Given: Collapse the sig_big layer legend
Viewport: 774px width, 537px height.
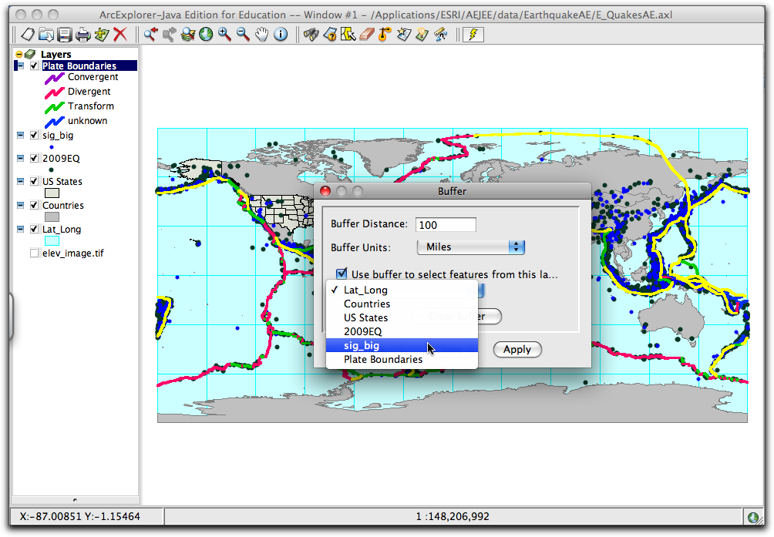Looking at the screenshot, I should click(x=20, y=135).
